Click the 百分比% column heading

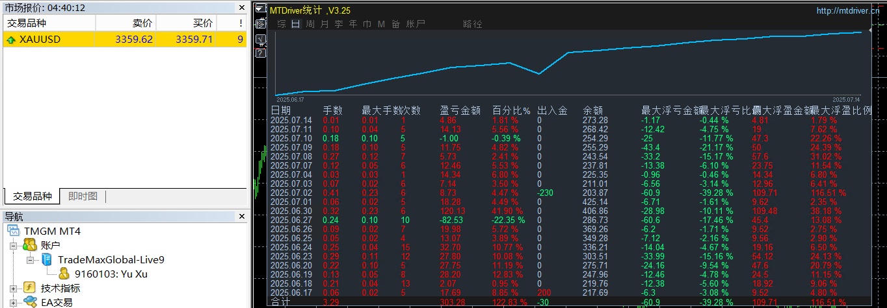pyautogui.click(x=511, y=110)
